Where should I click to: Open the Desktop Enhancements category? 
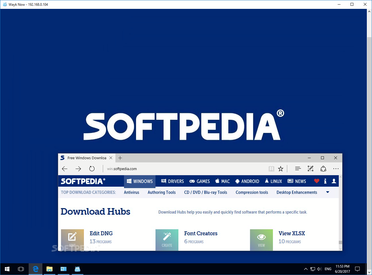[297, 192]
